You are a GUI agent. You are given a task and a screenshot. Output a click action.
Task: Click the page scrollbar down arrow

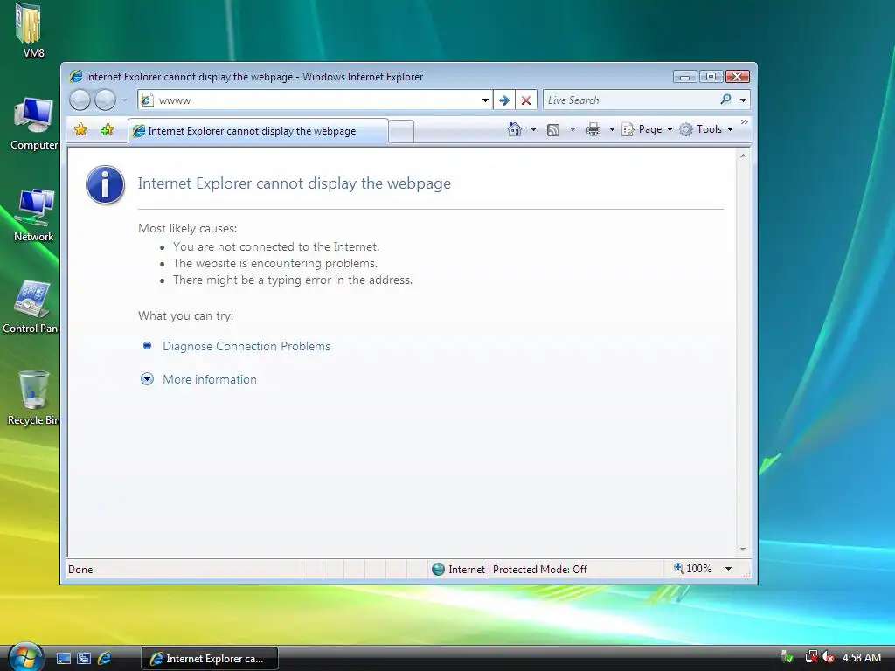(743, 550)
